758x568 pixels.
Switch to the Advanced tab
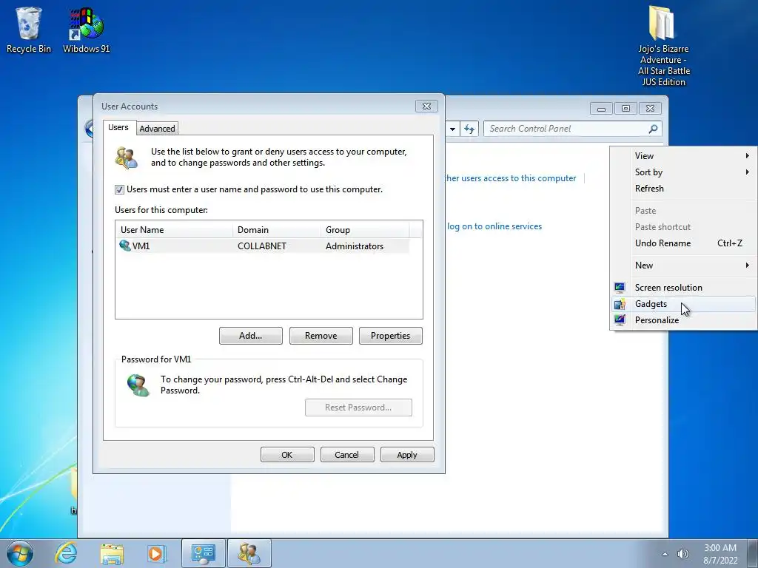coord(157,129)
